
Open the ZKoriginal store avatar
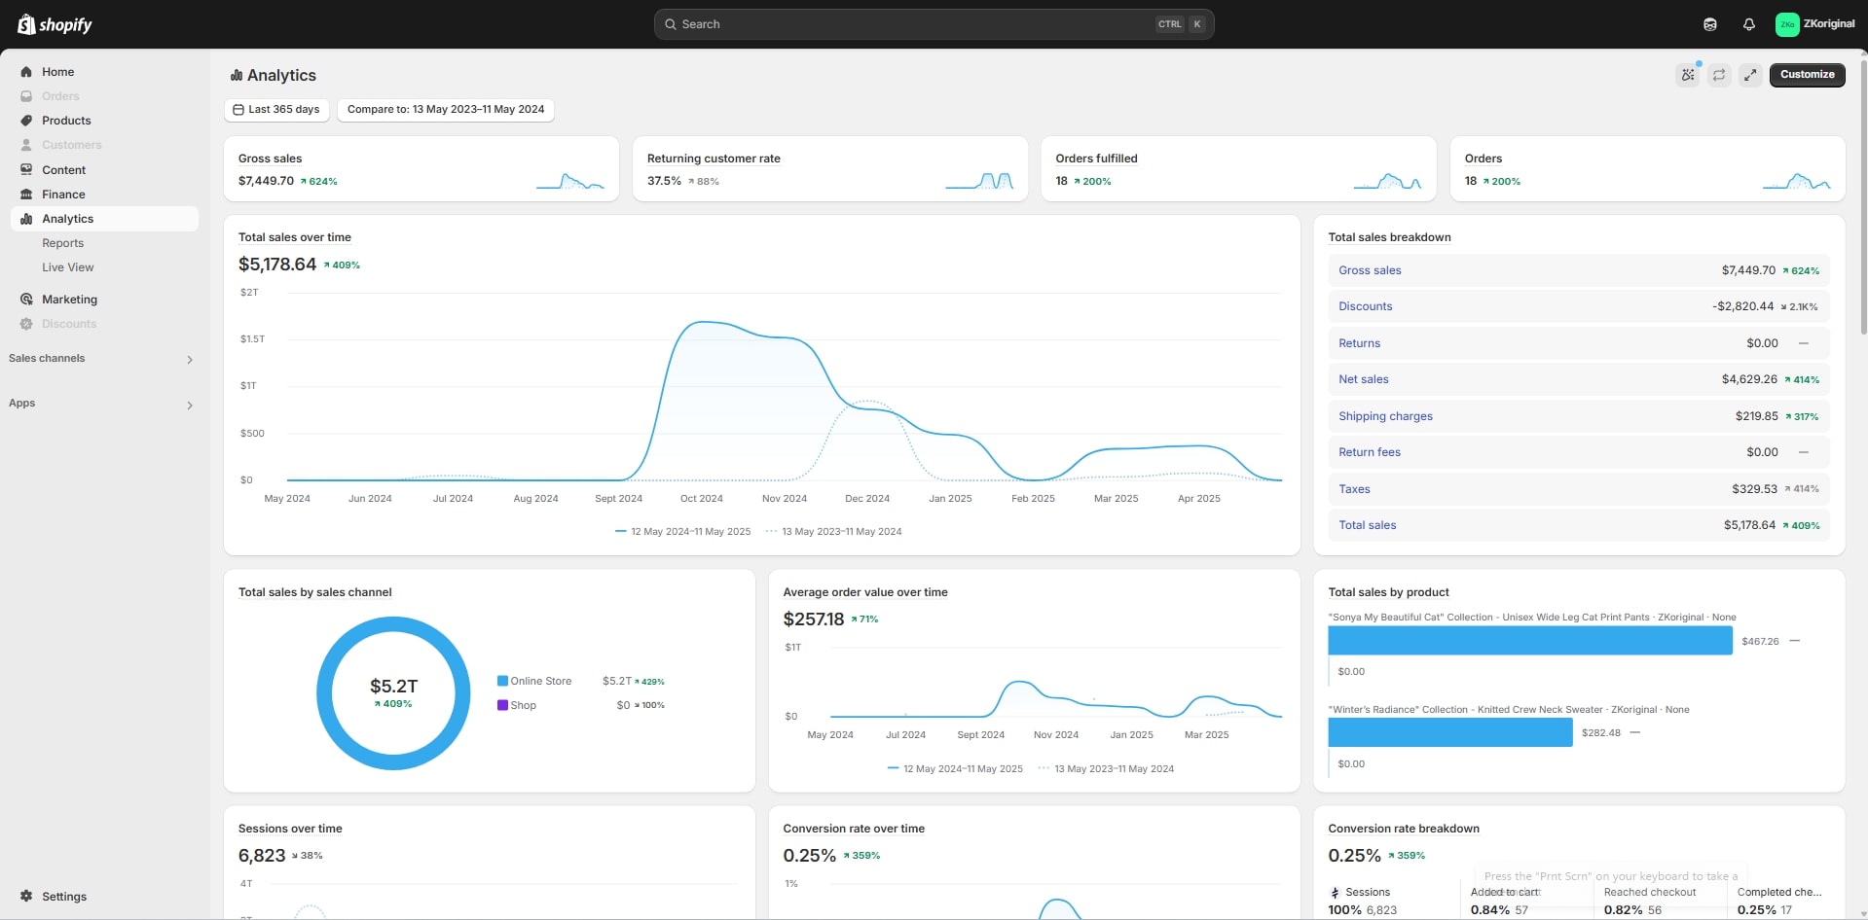(1786, 24)
